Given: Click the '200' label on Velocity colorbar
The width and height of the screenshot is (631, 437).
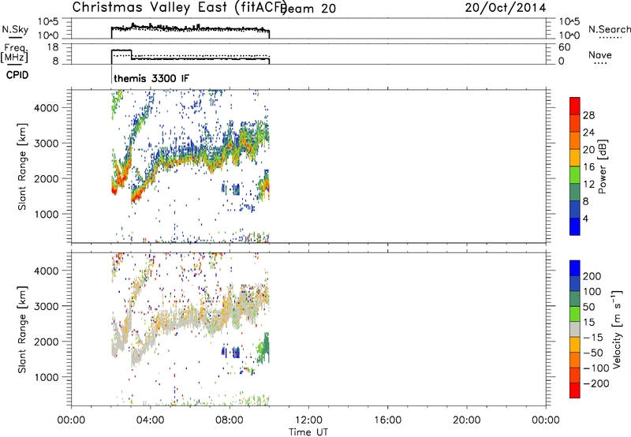Looking at the screenshot, I should pyautogui.click(x=592, y=276).
